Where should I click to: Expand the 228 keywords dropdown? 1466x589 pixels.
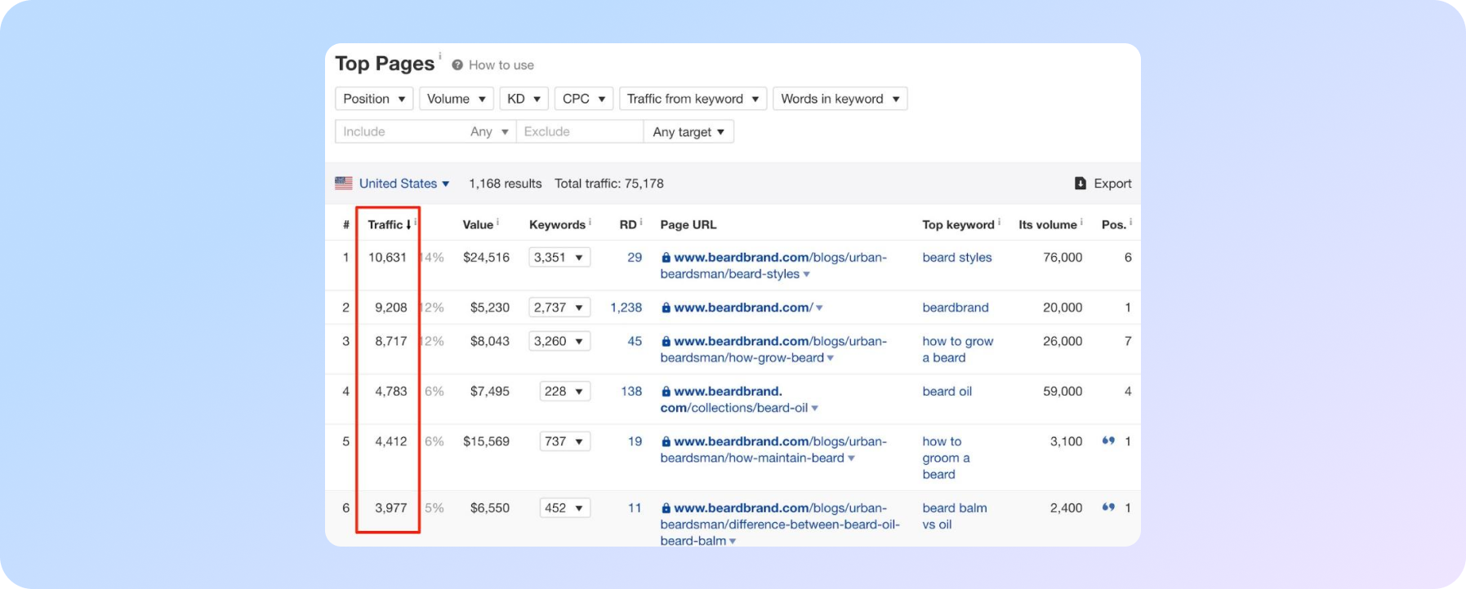[x=565, y=392]
